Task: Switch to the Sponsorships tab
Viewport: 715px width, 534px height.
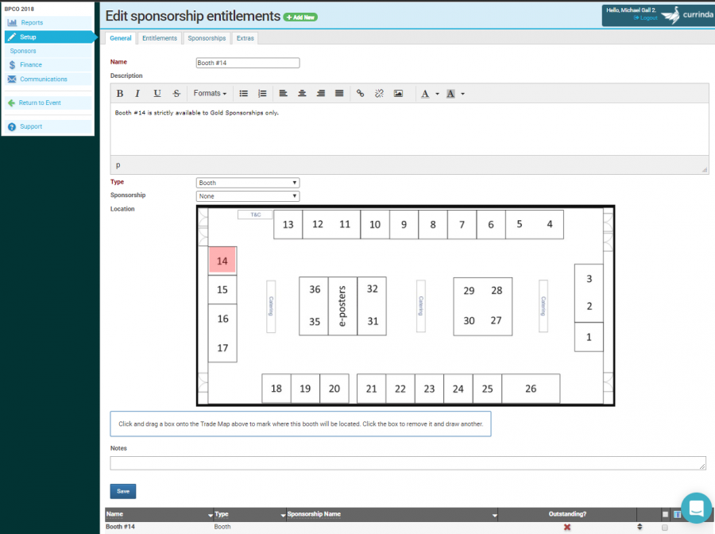Action: click(x=207, y=38)
